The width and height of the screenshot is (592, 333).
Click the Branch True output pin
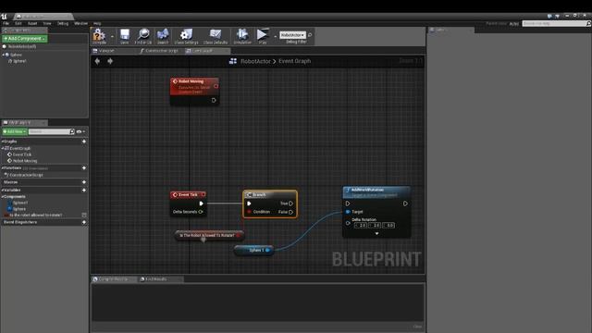[290, 203]
